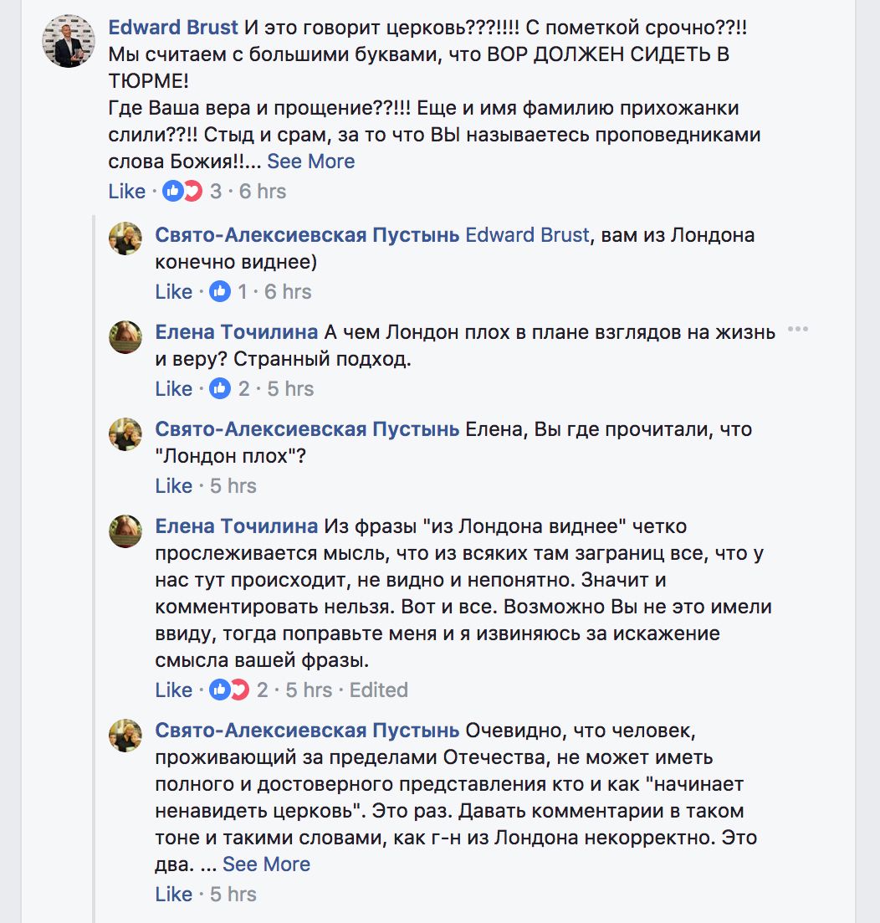
Task: Open the three-dot options on Елена Точилина's comment
Action: click(797, 330)
